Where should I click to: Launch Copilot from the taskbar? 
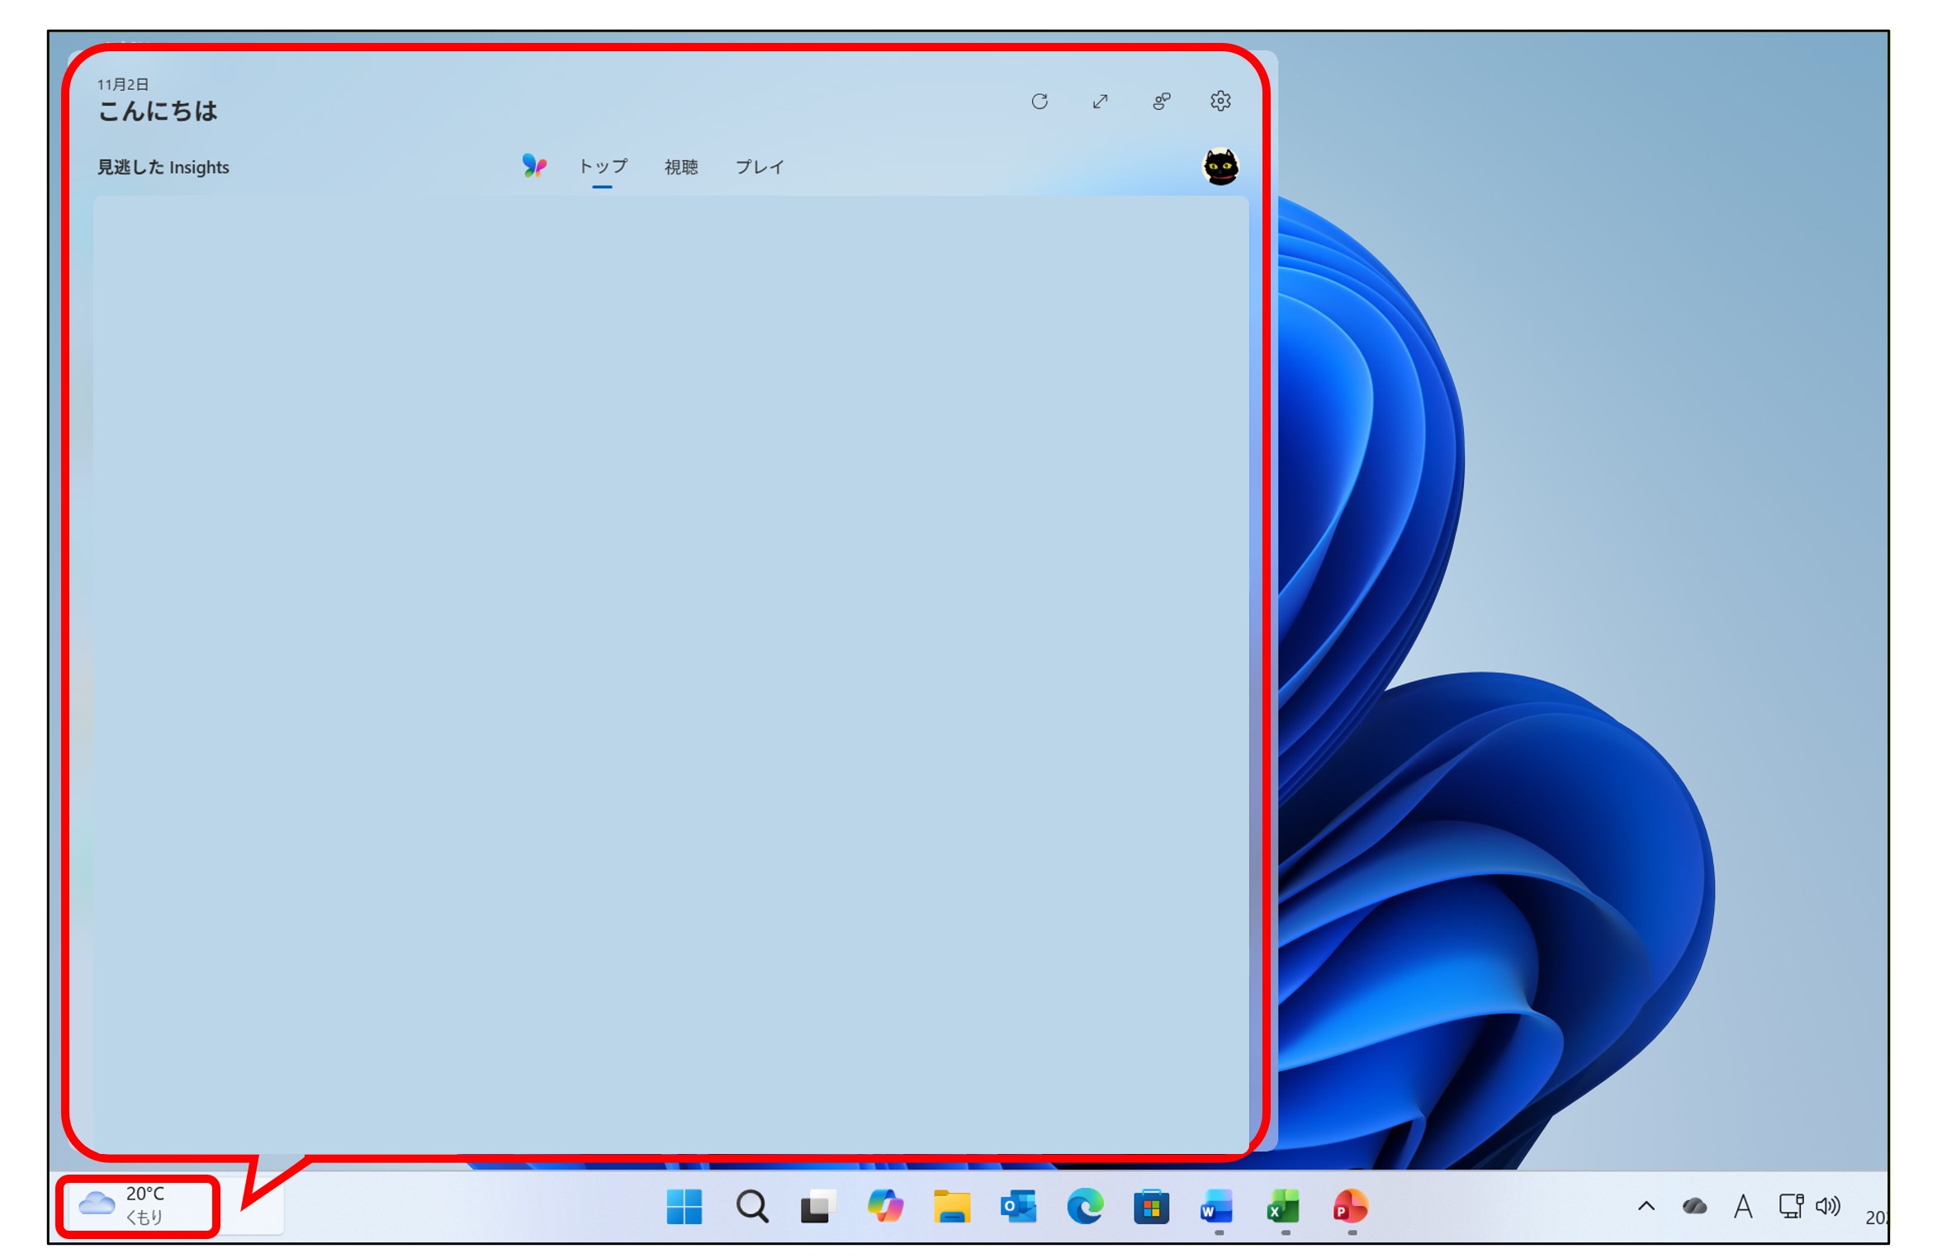pos(885,1207)
